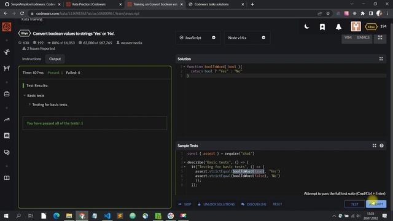393x221 pixels.
Task: Fold function at line 1 in Solution
Action: pos(184,67)
